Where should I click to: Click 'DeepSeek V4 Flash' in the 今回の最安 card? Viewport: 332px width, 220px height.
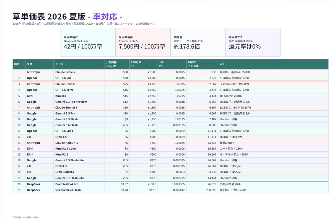coord(76,41)
